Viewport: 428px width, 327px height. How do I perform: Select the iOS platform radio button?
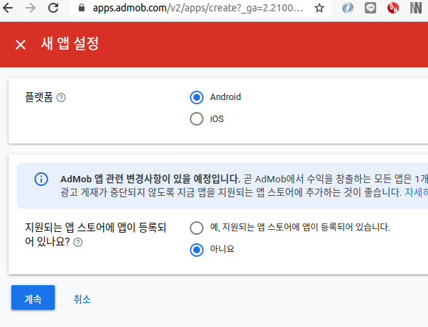coord(197,119)
